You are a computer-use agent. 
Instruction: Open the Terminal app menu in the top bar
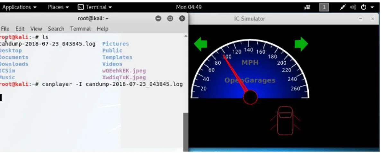95,7
